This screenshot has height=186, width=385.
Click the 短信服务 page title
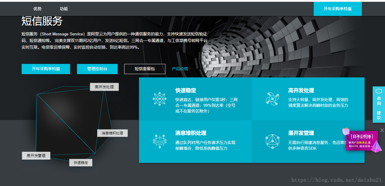pos(42,21)
